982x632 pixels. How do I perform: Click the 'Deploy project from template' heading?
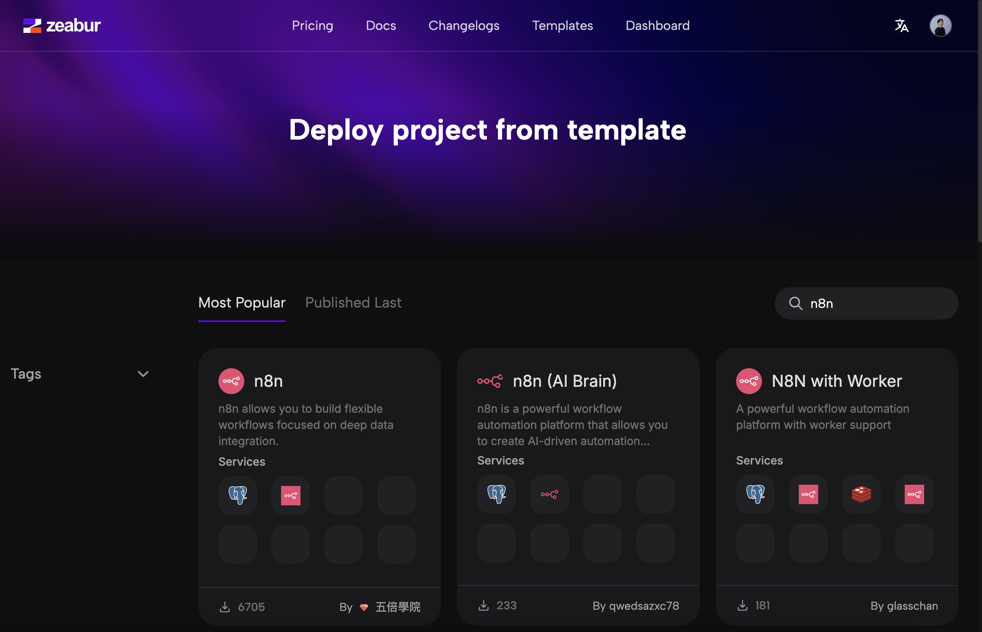487,131
